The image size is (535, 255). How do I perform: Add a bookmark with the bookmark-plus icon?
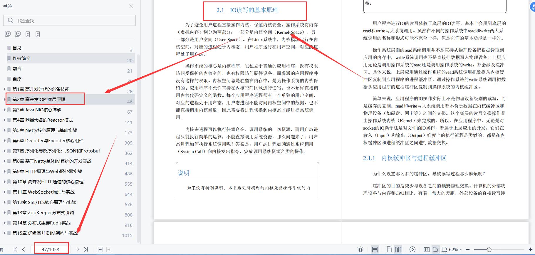point(28,34)
